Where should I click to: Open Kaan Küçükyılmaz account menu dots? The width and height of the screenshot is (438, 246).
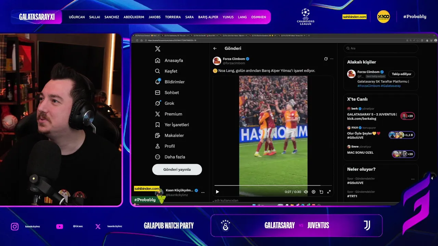203,193
